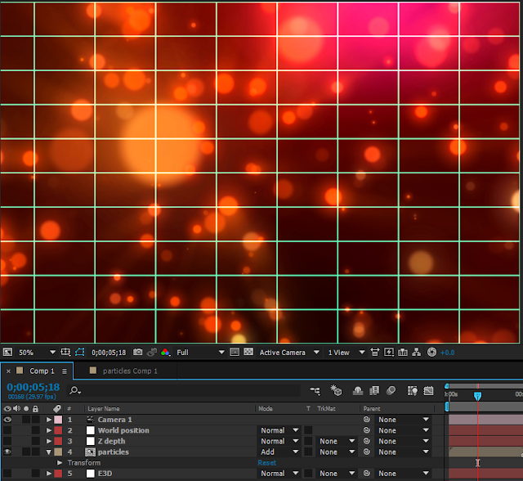523x481 pixels.
Task: Select the Comp 1 timeline tab
Action: [41, 371]
